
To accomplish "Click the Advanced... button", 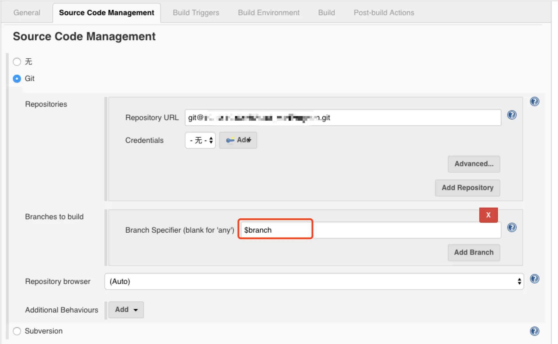I will click(x=474, y=164).
